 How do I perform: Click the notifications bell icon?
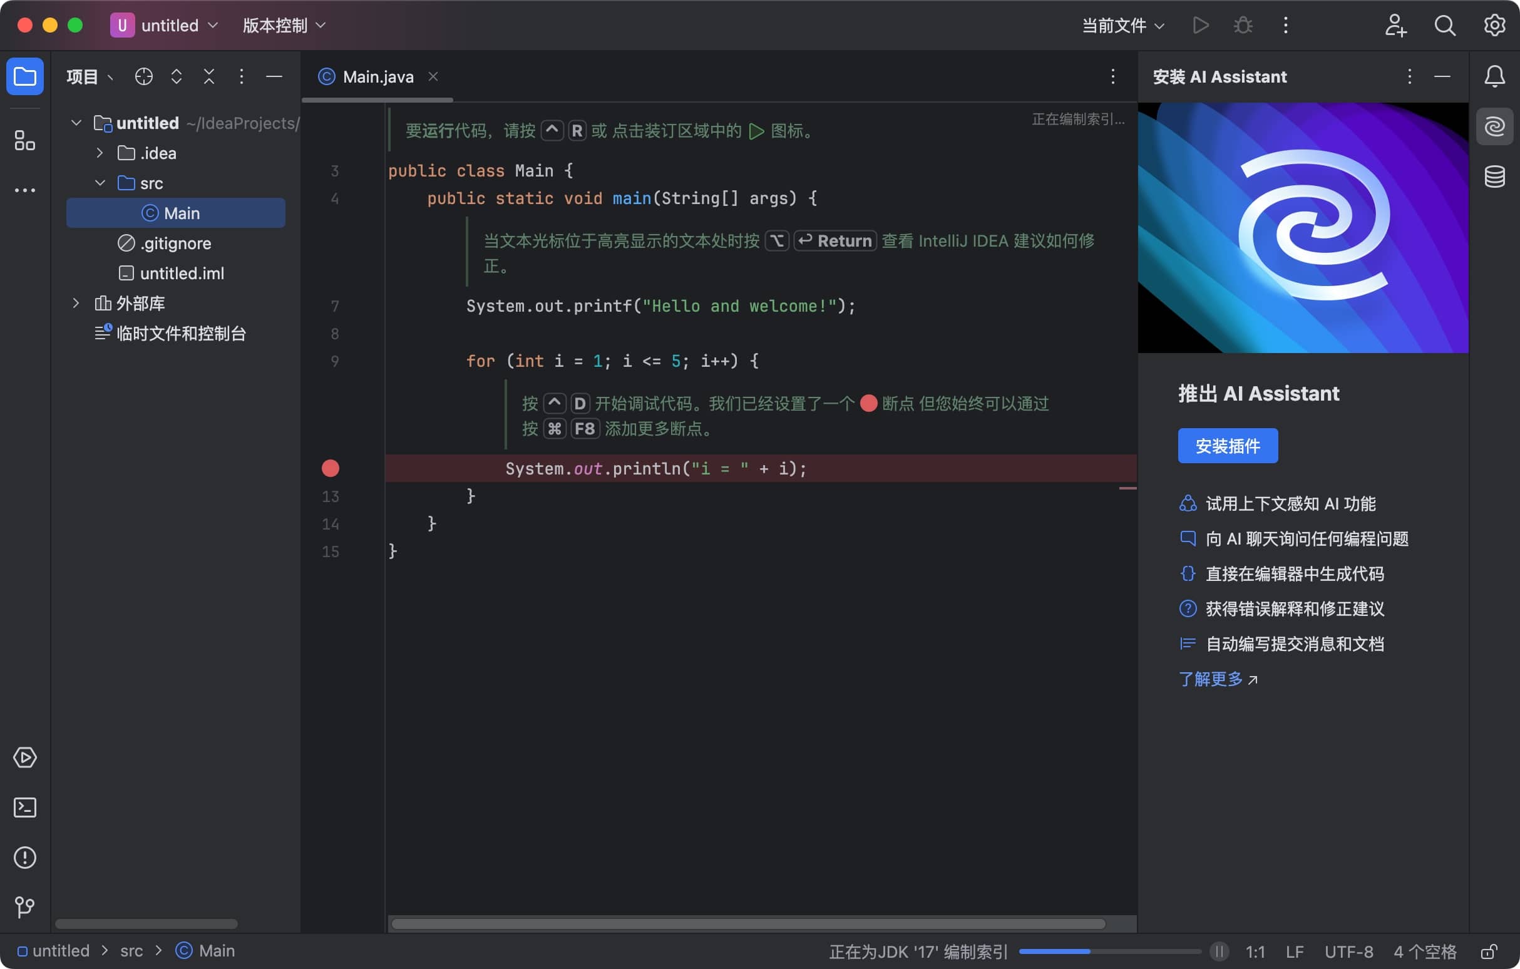point(1494,76)
